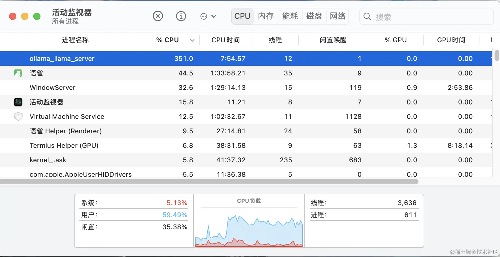Sort by 进程名称 column header
500x257 pixels.
coord(75,40)
